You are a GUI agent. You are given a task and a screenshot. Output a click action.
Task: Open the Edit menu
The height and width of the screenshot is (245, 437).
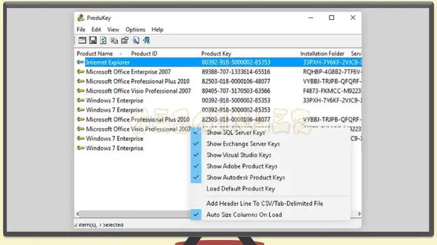[96, 29]
